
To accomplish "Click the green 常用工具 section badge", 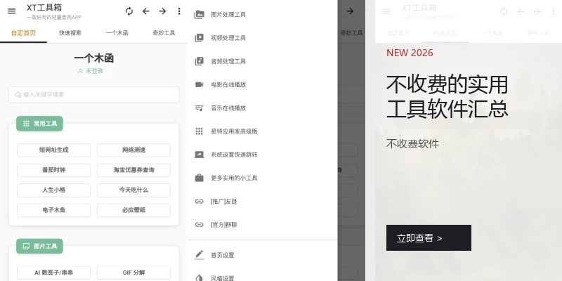I will (39, 124).
